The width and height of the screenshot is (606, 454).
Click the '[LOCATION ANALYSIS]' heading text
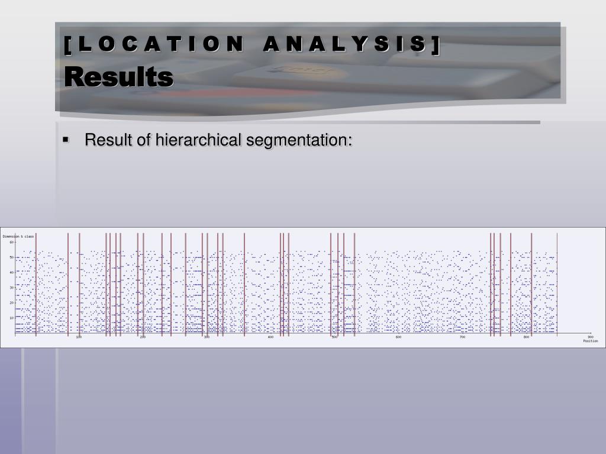[252, 44]
